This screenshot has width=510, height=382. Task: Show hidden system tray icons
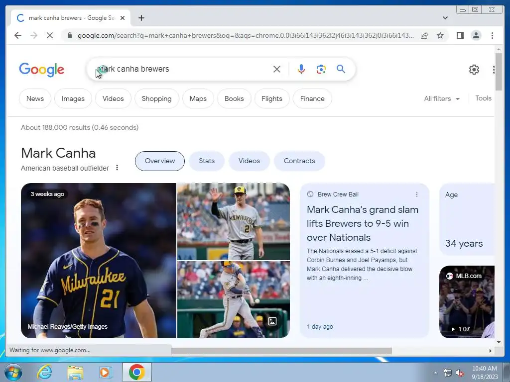(x=435, y=373)
